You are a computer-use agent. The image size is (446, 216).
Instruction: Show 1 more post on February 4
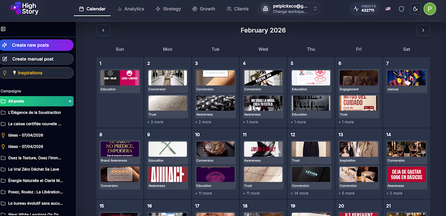click(x=251, y=122)
